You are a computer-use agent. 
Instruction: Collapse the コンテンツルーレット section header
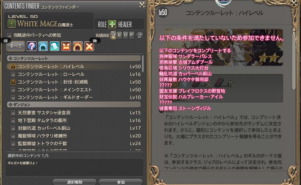[x=74, y=58]
